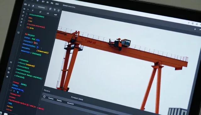This screenshot has width=201, height=115.
Task: Select the circular radio button in the bottom panel
Action: [x=44, y=97]
